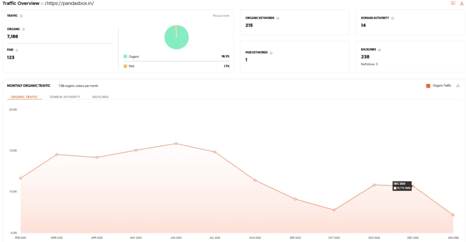The height and width of the screenshot is (242, 466).
Task: Download the Monthly Organic Traffic chart
Action: click(x=458, y=85)
